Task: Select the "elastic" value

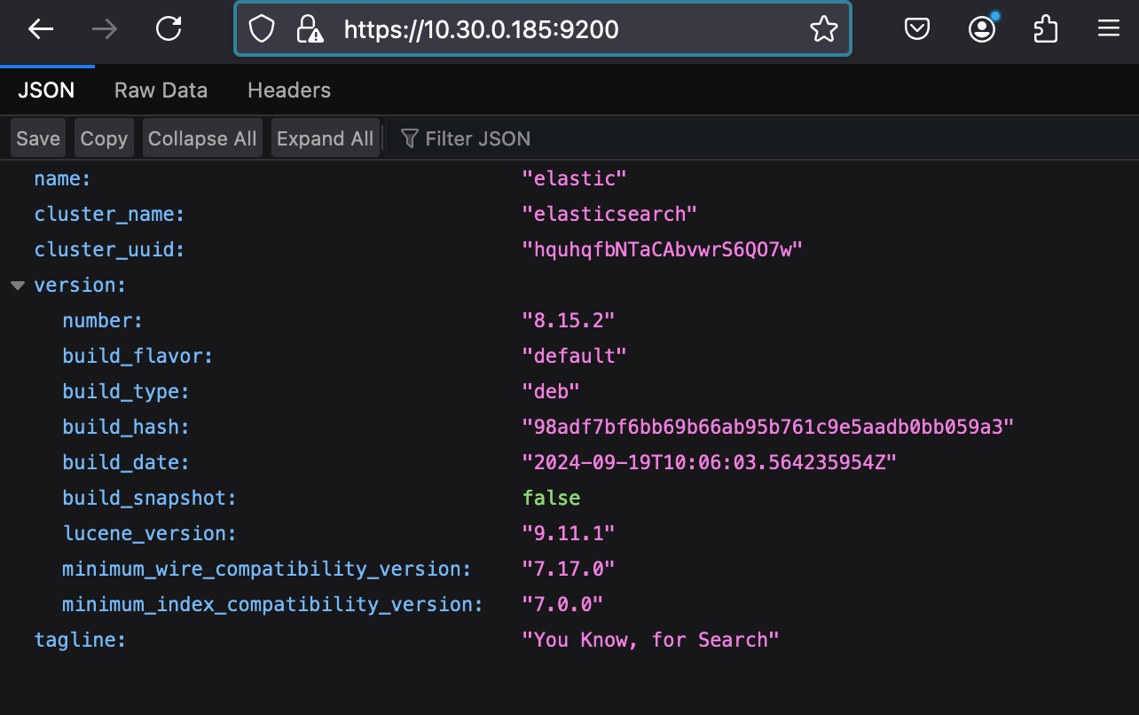Action: point(574,179)
